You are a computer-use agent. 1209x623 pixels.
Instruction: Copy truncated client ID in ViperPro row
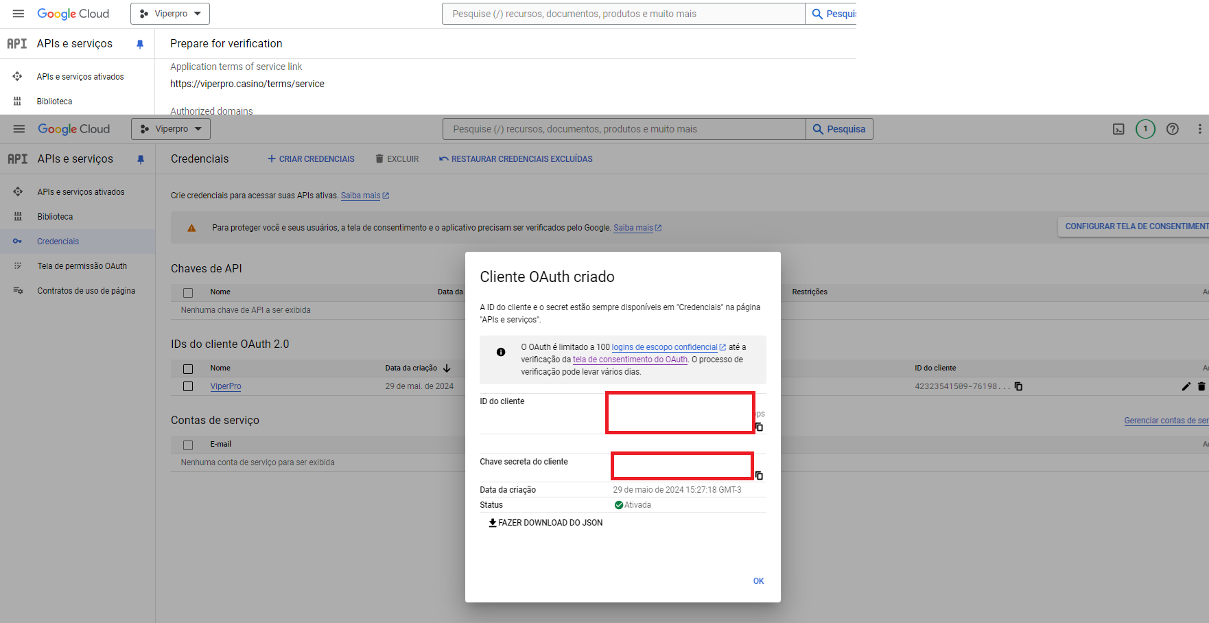click(1018, 386)
